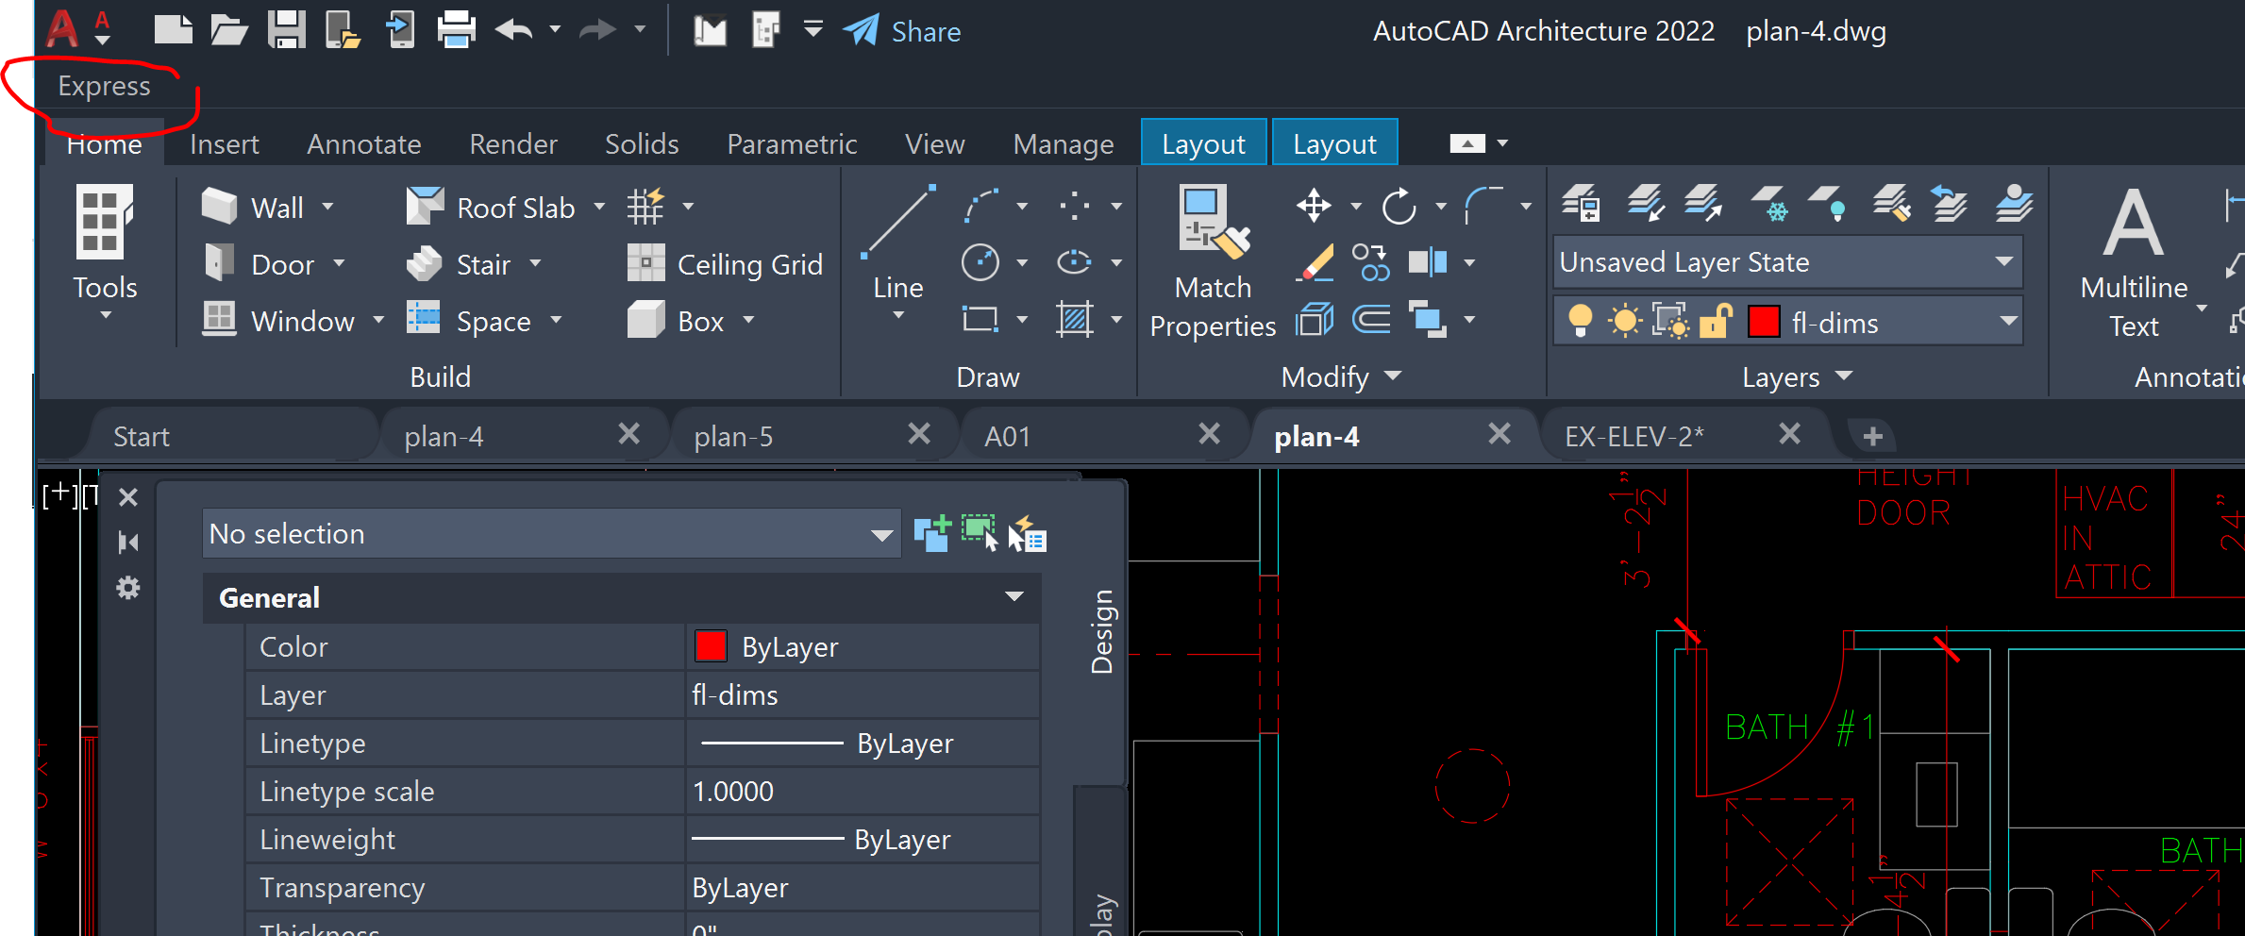
Task: Open the No selection dropdown in Properties
Action: pos(880,533)
